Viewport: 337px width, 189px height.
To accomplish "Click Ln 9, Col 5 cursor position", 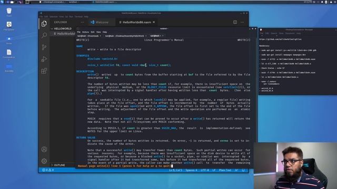I will (175, 170).
